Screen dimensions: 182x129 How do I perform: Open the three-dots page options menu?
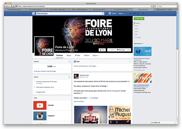click(129, 50)
